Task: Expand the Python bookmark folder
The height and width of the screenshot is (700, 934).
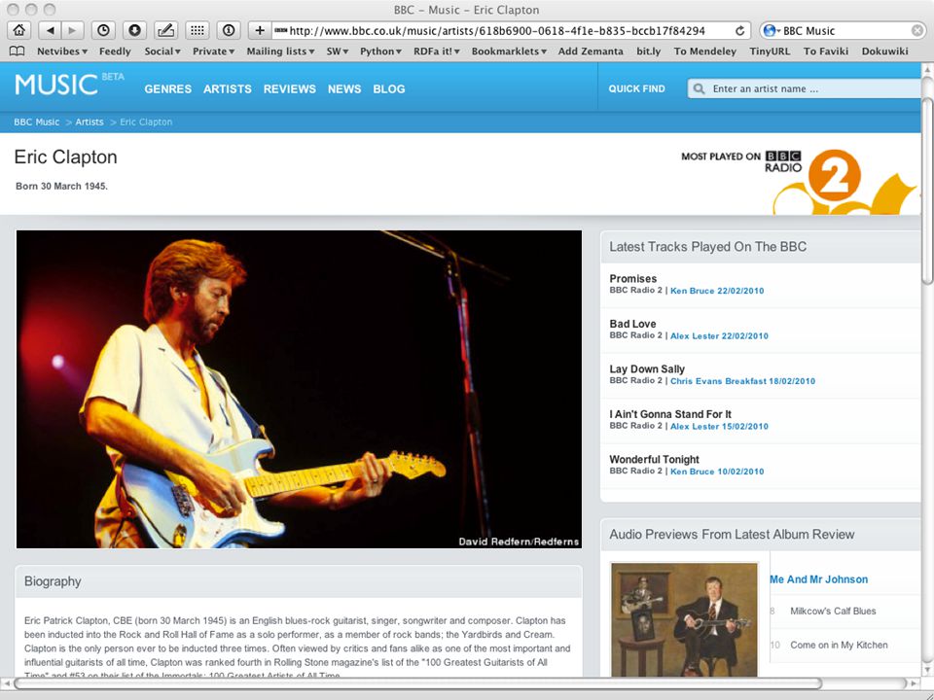Action: pyautogui.click(x=380, y=52)
